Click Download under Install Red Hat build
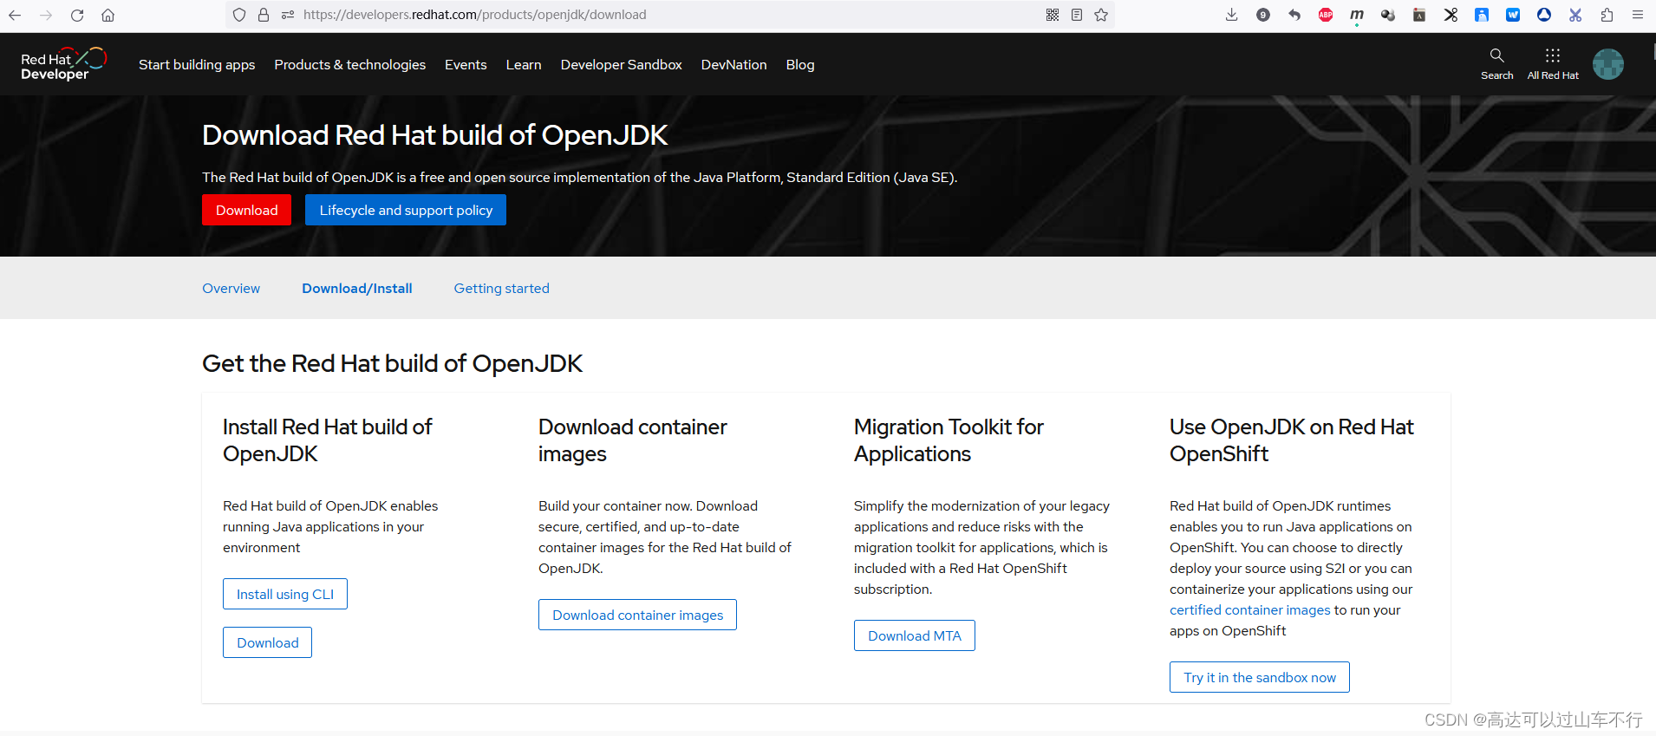The image size is (1656, 736). pos(267,642)
